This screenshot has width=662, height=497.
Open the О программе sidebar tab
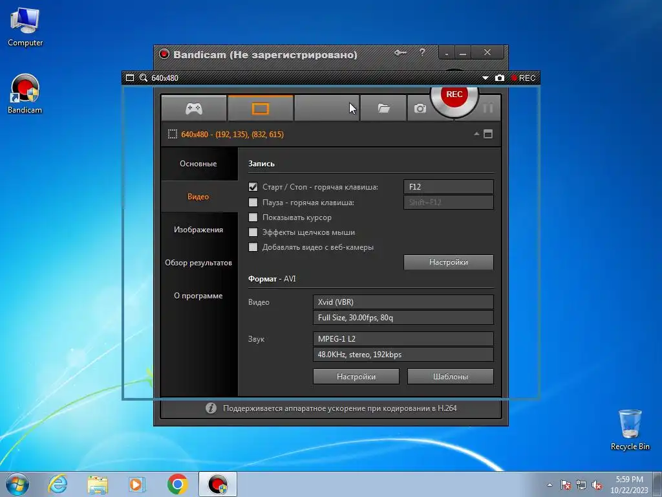point(198,295)
